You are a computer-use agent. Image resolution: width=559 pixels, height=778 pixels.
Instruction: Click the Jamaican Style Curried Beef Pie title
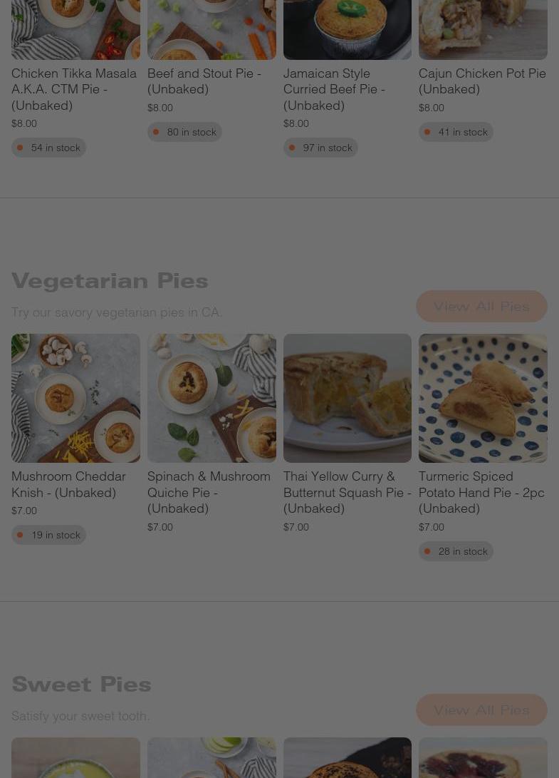click(x=334, y=88)
